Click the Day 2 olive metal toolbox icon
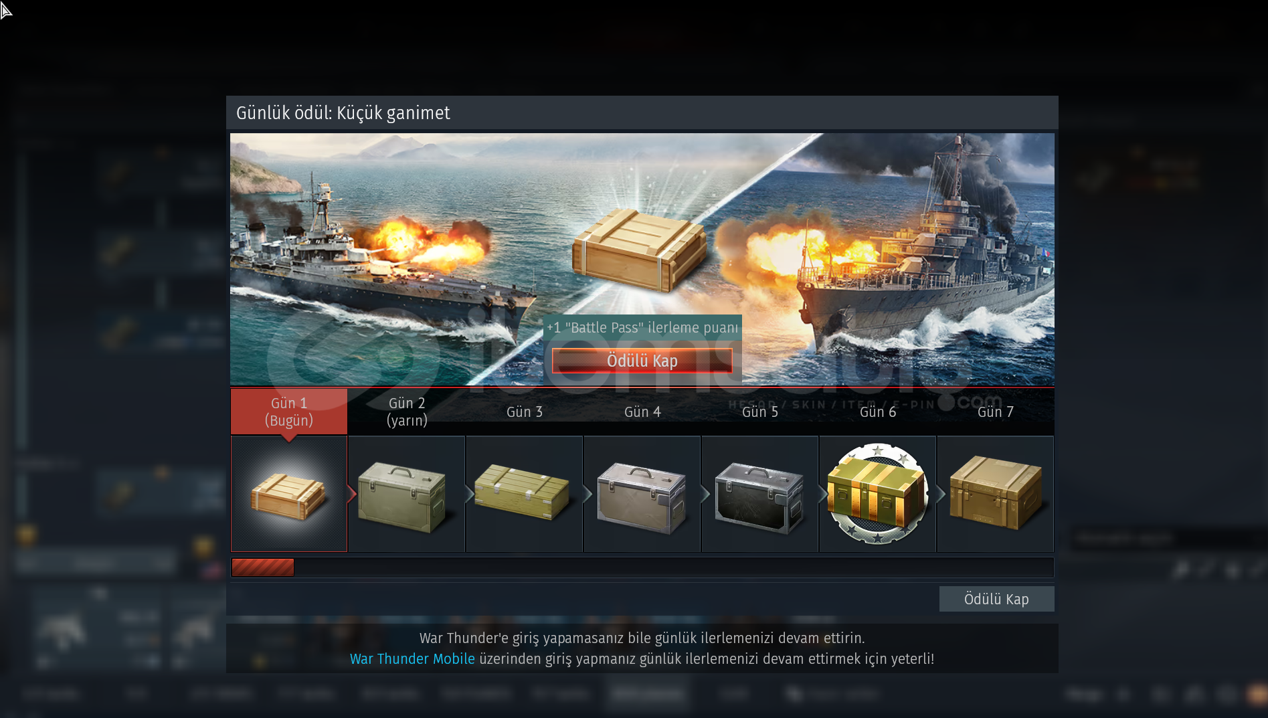This screenshot has width=1268, height=718. (x=402, y=497)
